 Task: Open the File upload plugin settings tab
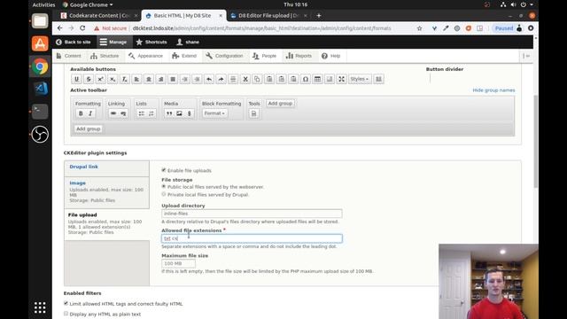point(106,224)
